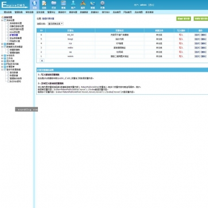Select 扩展变量 in the tree
This screenshot has height=208, width=208.
coord(14,35)
